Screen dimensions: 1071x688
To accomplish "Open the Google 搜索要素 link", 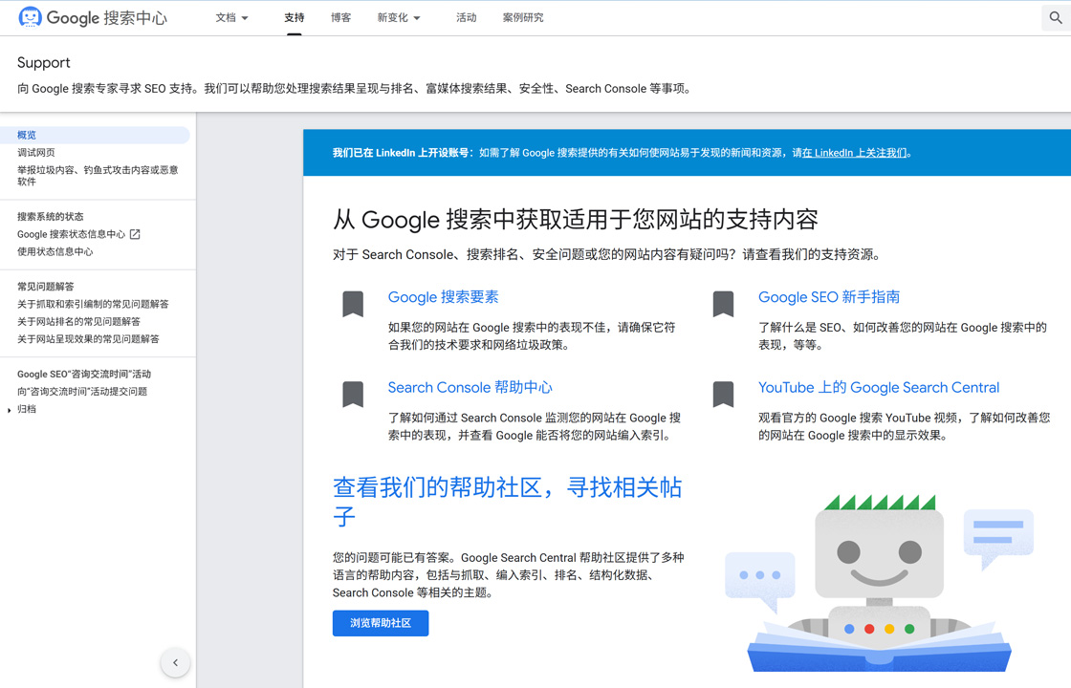I will click(x=444, y=297).
